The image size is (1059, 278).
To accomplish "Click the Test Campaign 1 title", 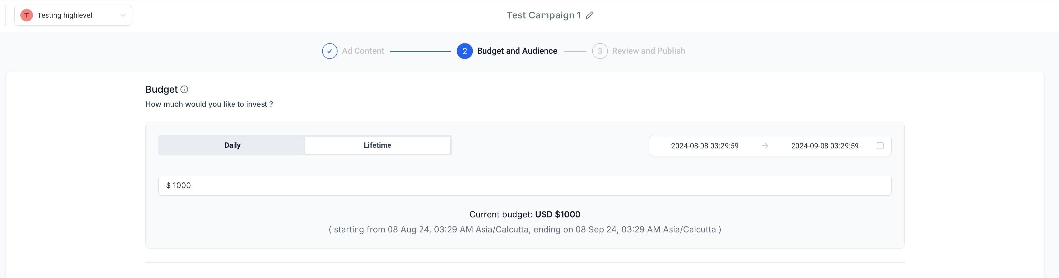I will [x=544, y=15].
